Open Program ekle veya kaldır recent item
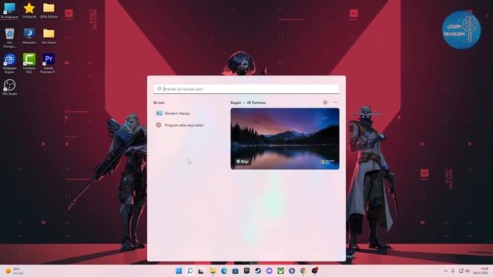The height and width of the screenshot is (277, 493). tap(179, 125)
